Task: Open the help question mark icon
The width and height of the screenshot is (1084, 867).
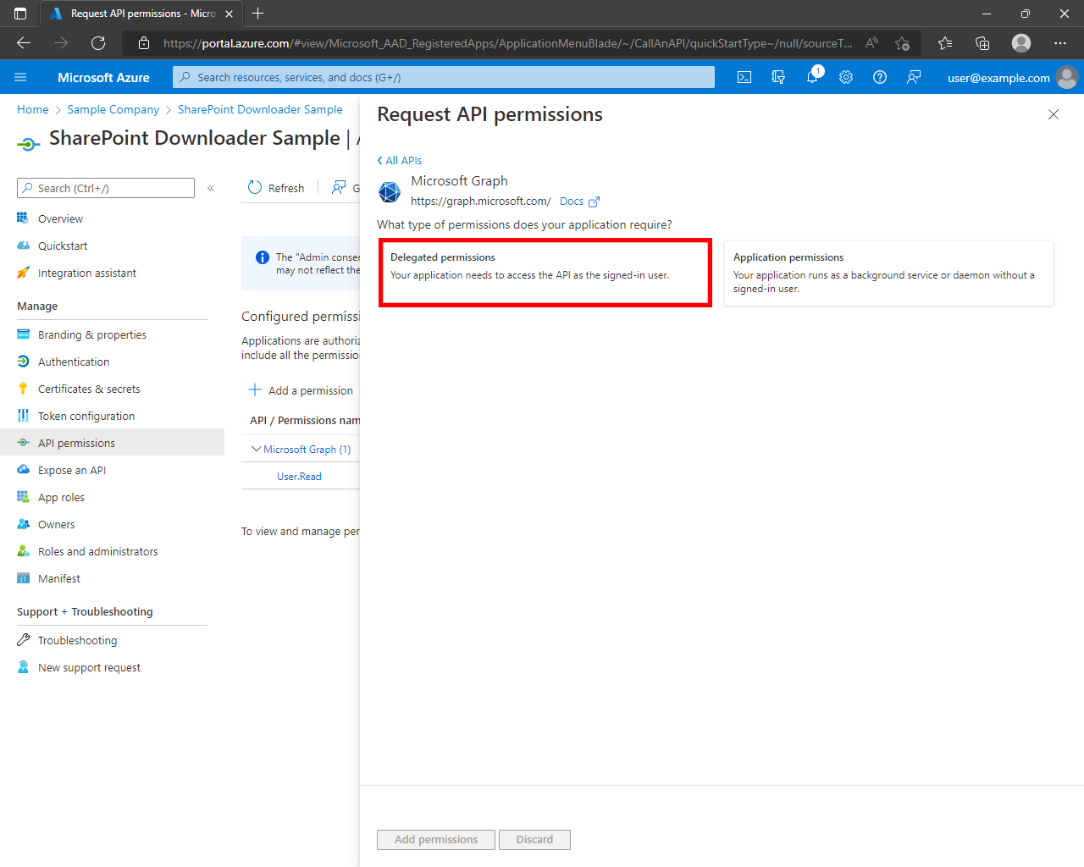Action: [880, 77]
